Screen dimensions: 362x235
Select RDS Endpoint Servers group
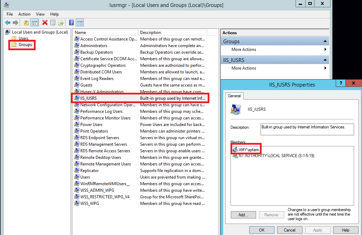coord(140,138)
